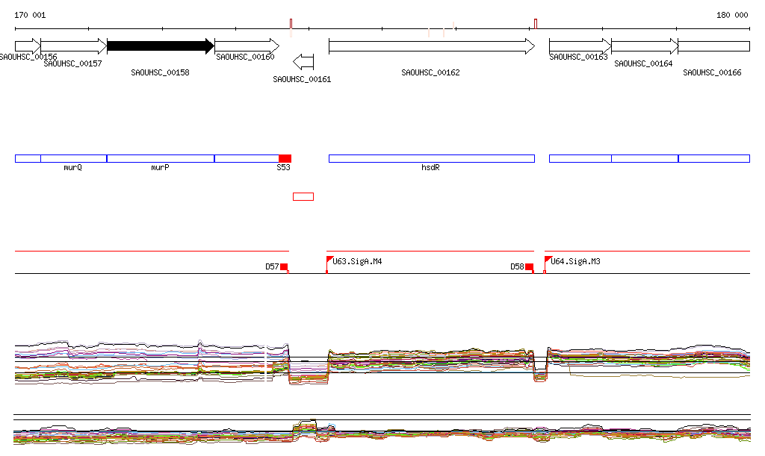The width and height of the screenshot is (765, 456).
Task: Click the long SAOUHSC_00162 gene arrow
Action: point(432,46)
